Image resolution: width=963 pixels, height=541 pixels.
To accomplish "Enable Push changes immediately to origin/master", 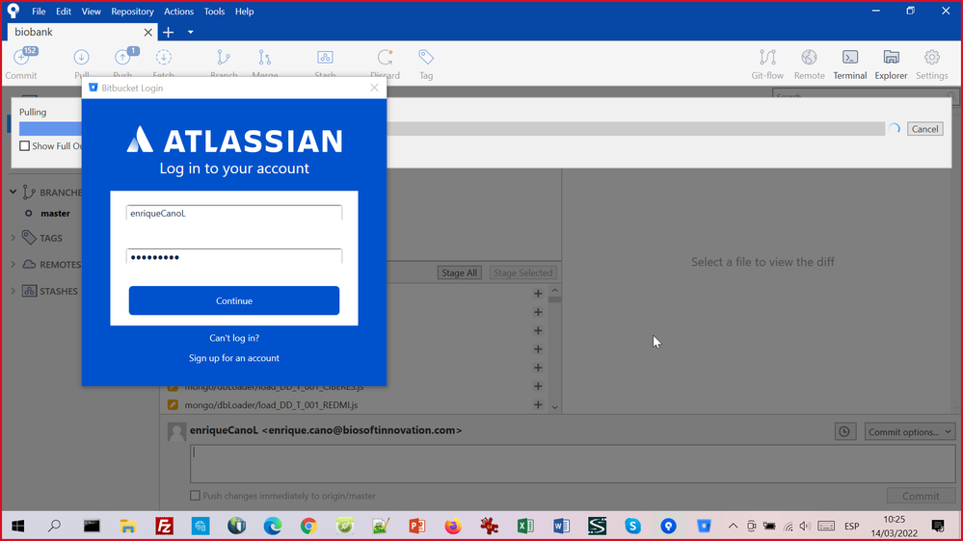I will tap(196, 496).
